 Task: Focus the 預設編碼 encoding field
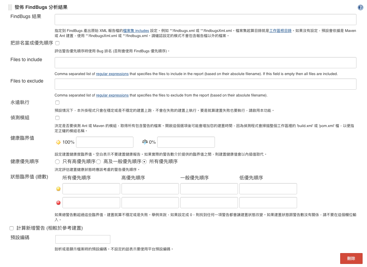83,239
